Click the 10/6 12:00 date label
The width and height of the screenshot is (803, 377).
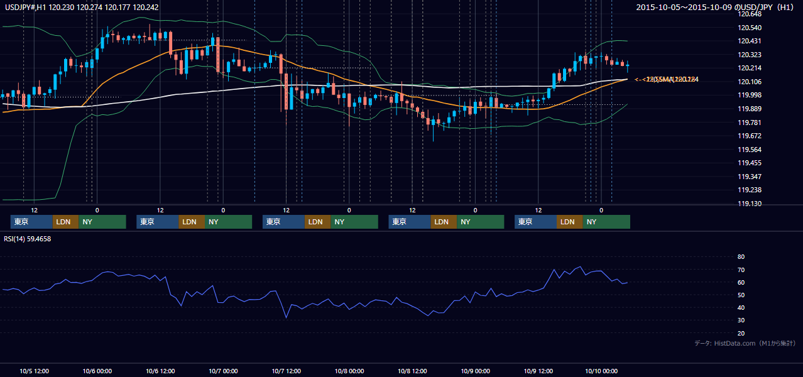point(160,371)
